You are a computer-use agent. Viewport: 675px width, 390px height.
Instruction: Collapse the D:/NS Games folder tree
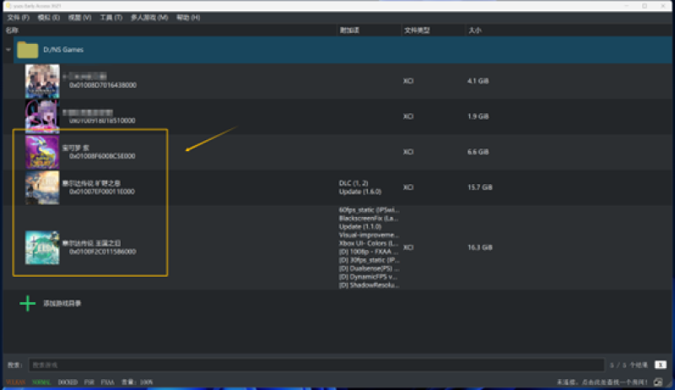point(8,50)
